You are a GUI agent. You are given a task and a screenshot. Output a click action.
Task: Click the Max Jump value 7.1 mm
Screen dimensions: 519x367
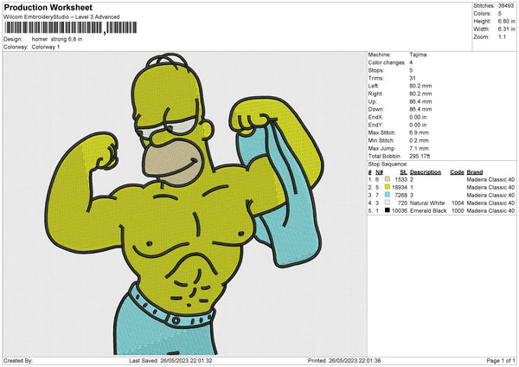pos(419,148)
